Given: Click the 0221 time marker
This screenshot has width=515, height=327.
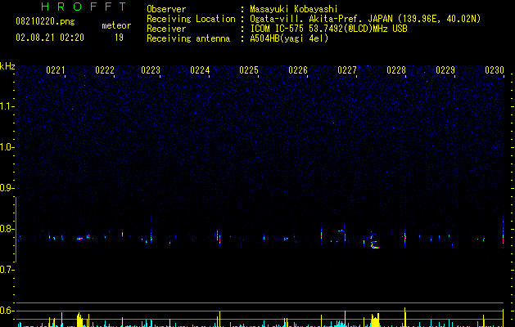Looking at the screenshot, I should [x=55, y=70].
